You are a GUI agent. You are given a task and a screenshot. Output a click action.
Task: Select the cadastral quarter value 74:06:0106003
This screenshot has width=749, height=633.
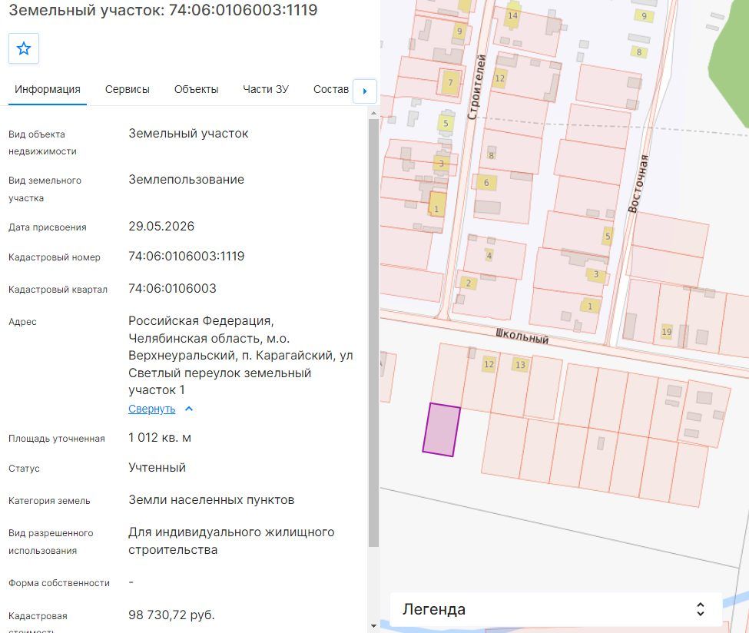click(172, 289)
